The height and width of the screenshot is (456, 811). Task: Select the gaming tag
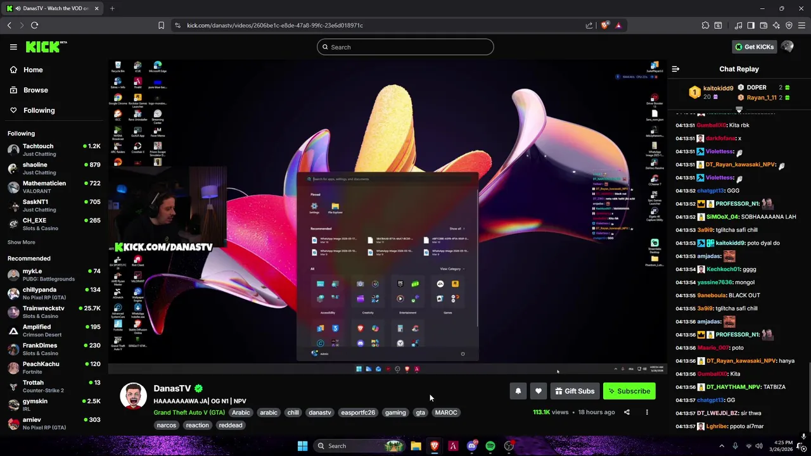[x=395, y=412]
